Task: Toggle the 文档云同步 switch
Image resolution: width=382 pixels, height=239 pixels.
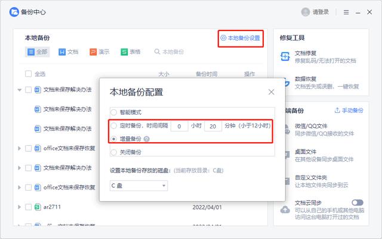Action: [x=358, y=203]
